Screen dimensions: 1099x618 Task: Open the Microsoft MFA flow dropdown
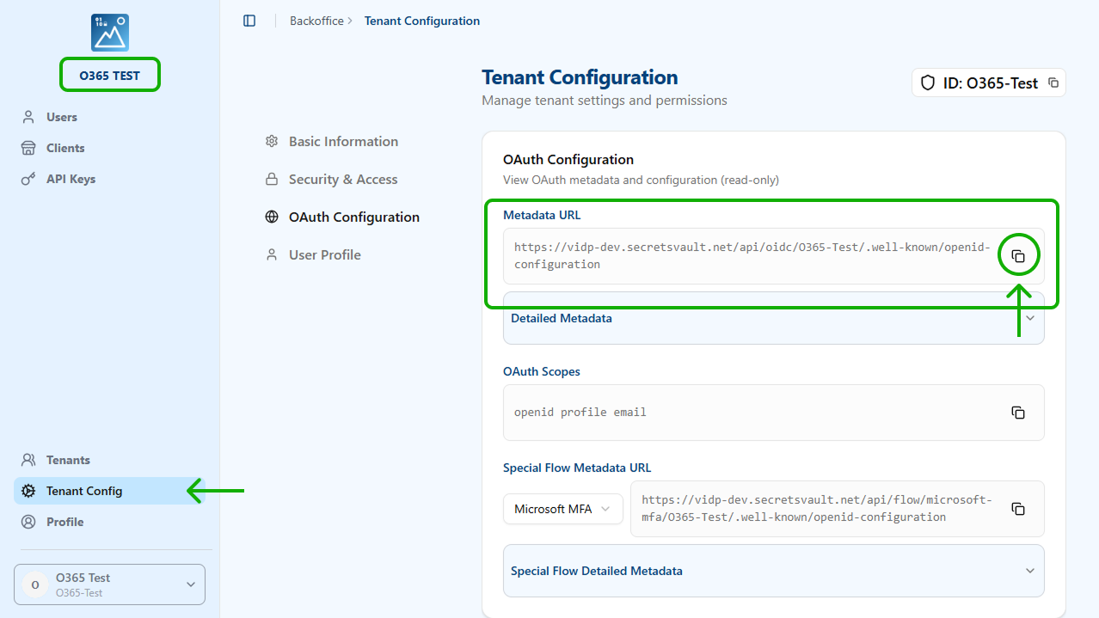pyautogui.click(x=562, y=509)
